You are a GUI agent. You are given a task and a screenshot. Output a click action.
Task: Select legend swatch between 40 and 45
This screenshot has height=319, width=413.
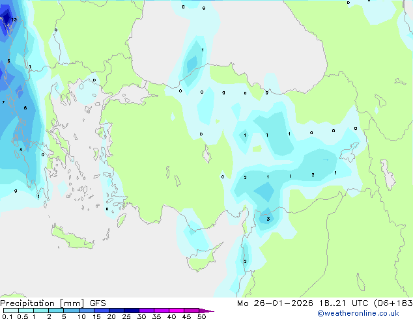(x=177, y=311)
